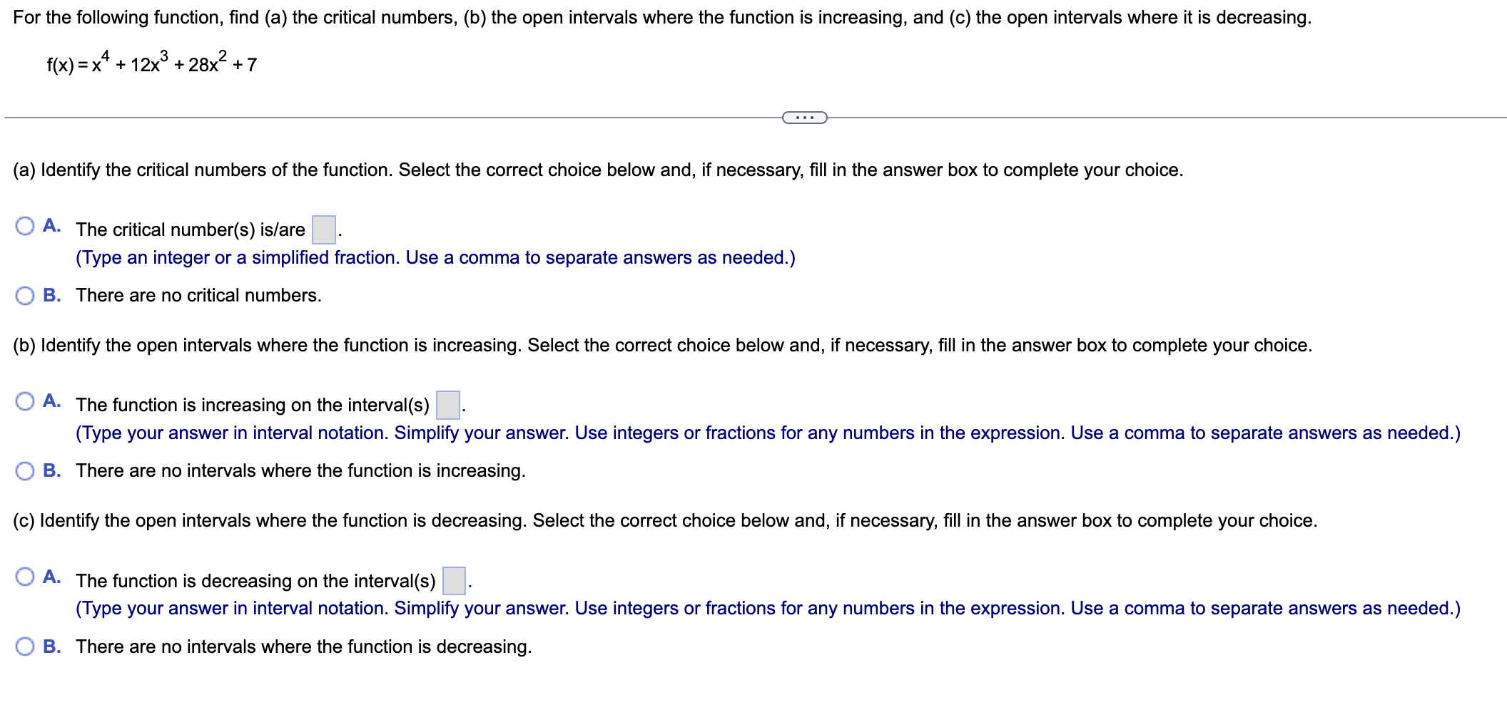1507x717 pixels.
Task: Select choice B stating no increasing intervals
Action: [26, 470]
